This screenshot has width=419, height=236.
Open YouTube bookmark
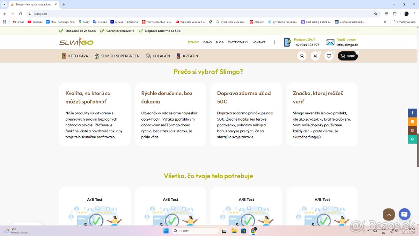(35, 22)
